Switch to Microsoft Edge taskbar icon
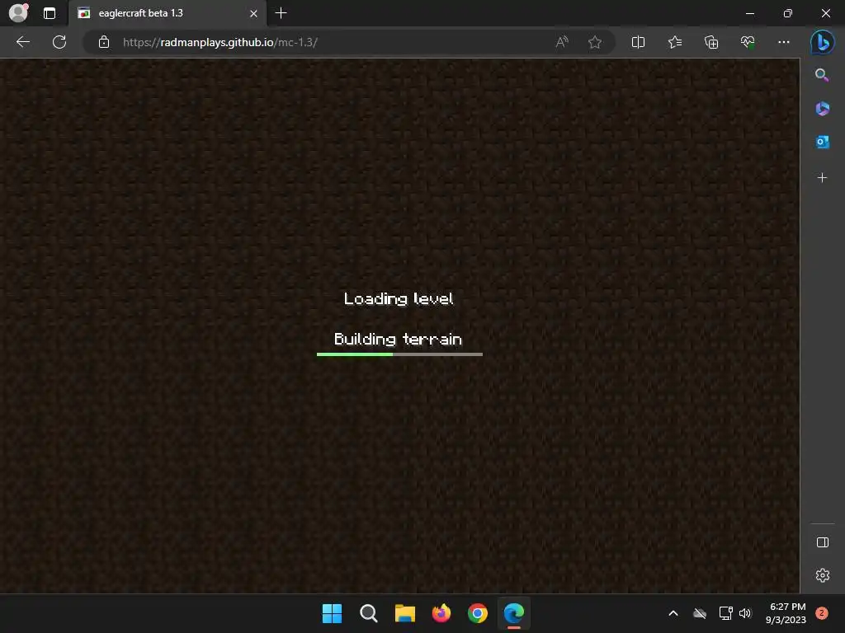 [x=513, y=613]
